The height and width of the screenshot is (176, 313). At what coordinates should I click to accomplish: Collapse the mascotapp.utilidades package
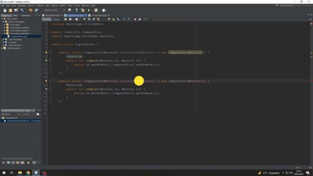[4, 34]
